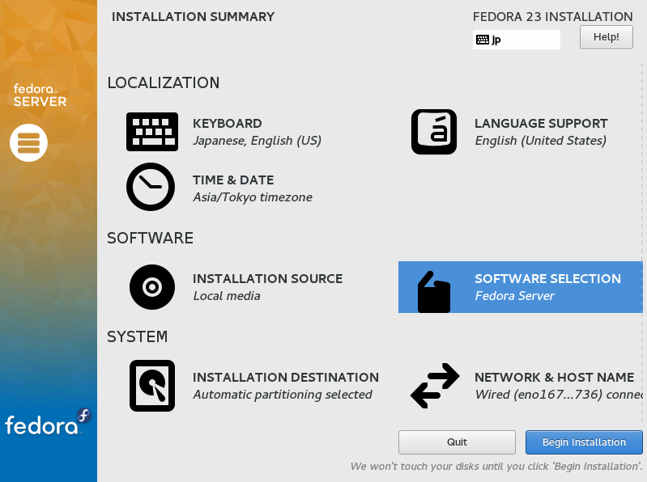Viewport: 647px width, 482px height.
Task: Open SOFTWARE SELECTION label
Action: [547, 278]
